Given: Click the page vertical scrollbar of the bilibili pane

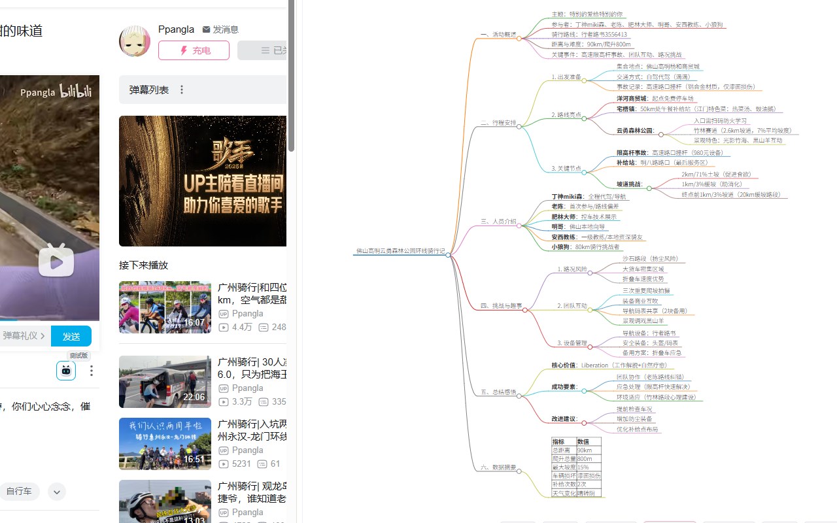Looking at the screenshot, I should coord(292,75).
